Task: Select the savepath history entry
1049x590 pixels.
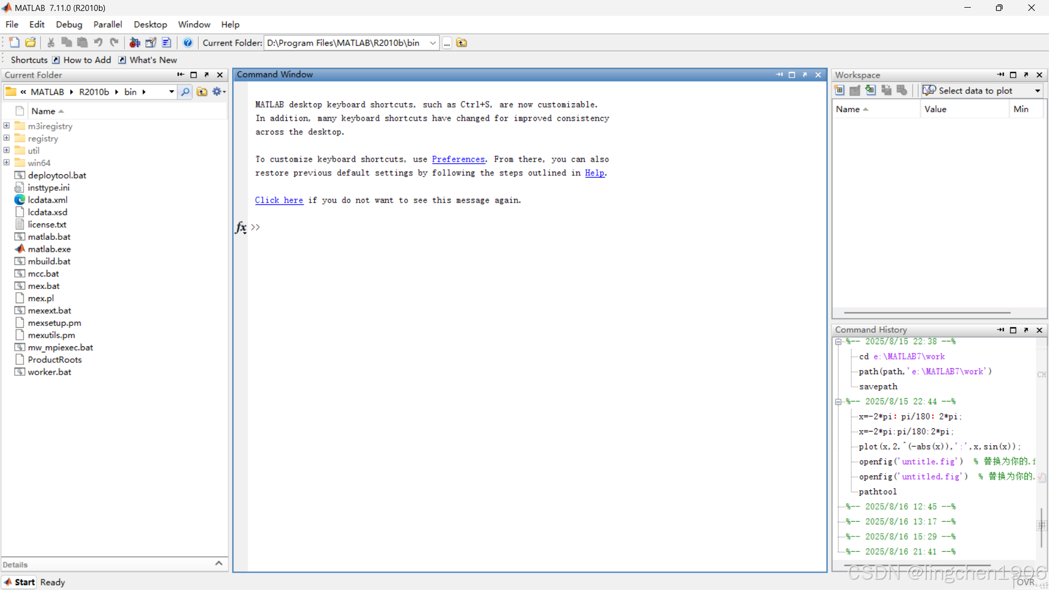Action: point(878,387)
